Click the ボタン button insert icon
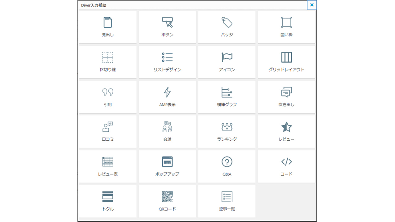The width and height of the screenshot is (395, 222). click(x=167, y=23)
